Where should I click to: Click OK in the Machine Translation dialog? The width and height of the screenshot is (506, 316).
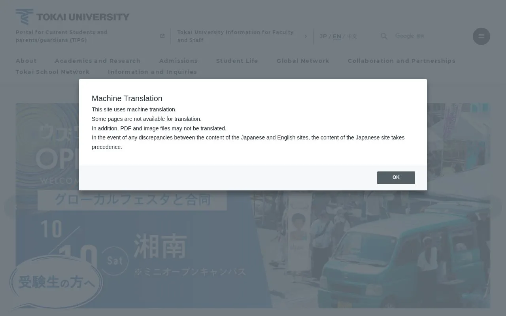point(396,178)
